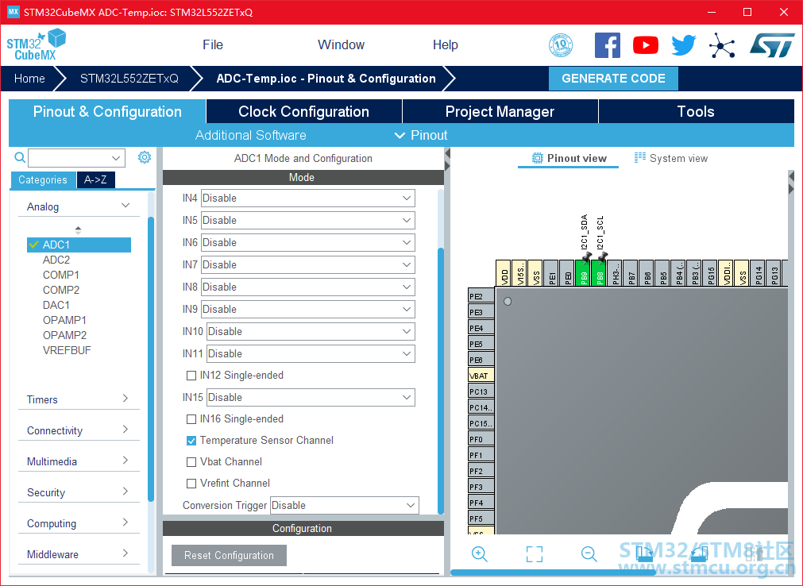Image resolution: width=803 pixels, height=586 pixels.
Task: Open the IN15 dropdown
Action: [311, 397]
